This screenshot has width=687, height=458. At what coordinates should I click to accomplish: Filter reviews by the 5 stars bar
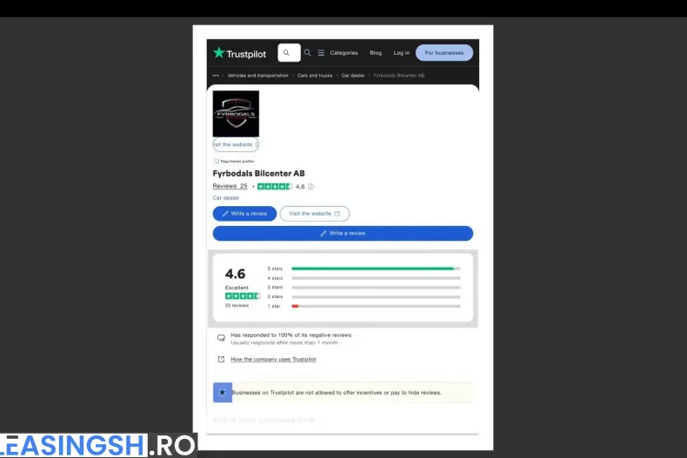[x=376, y=269]
